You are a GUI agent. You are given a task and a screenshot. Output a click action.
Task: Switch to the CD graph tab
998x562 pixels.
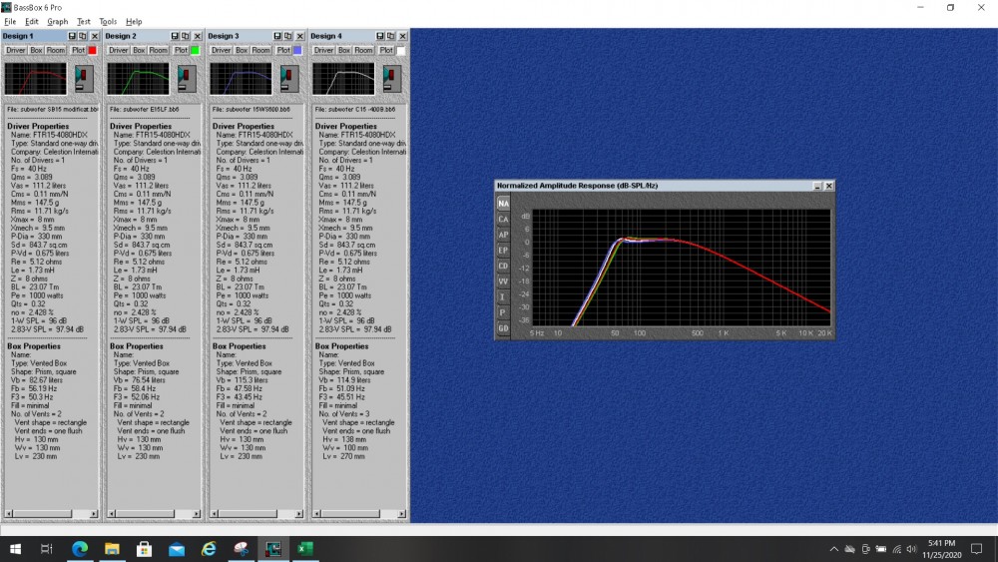click(503, 267)
